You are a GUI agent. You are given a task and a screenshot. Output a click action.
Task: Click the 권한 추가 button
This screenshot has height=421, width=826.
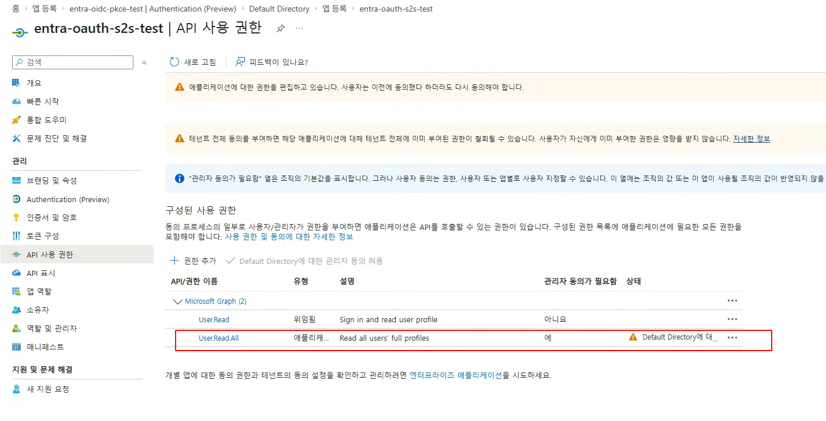[193, 261]
